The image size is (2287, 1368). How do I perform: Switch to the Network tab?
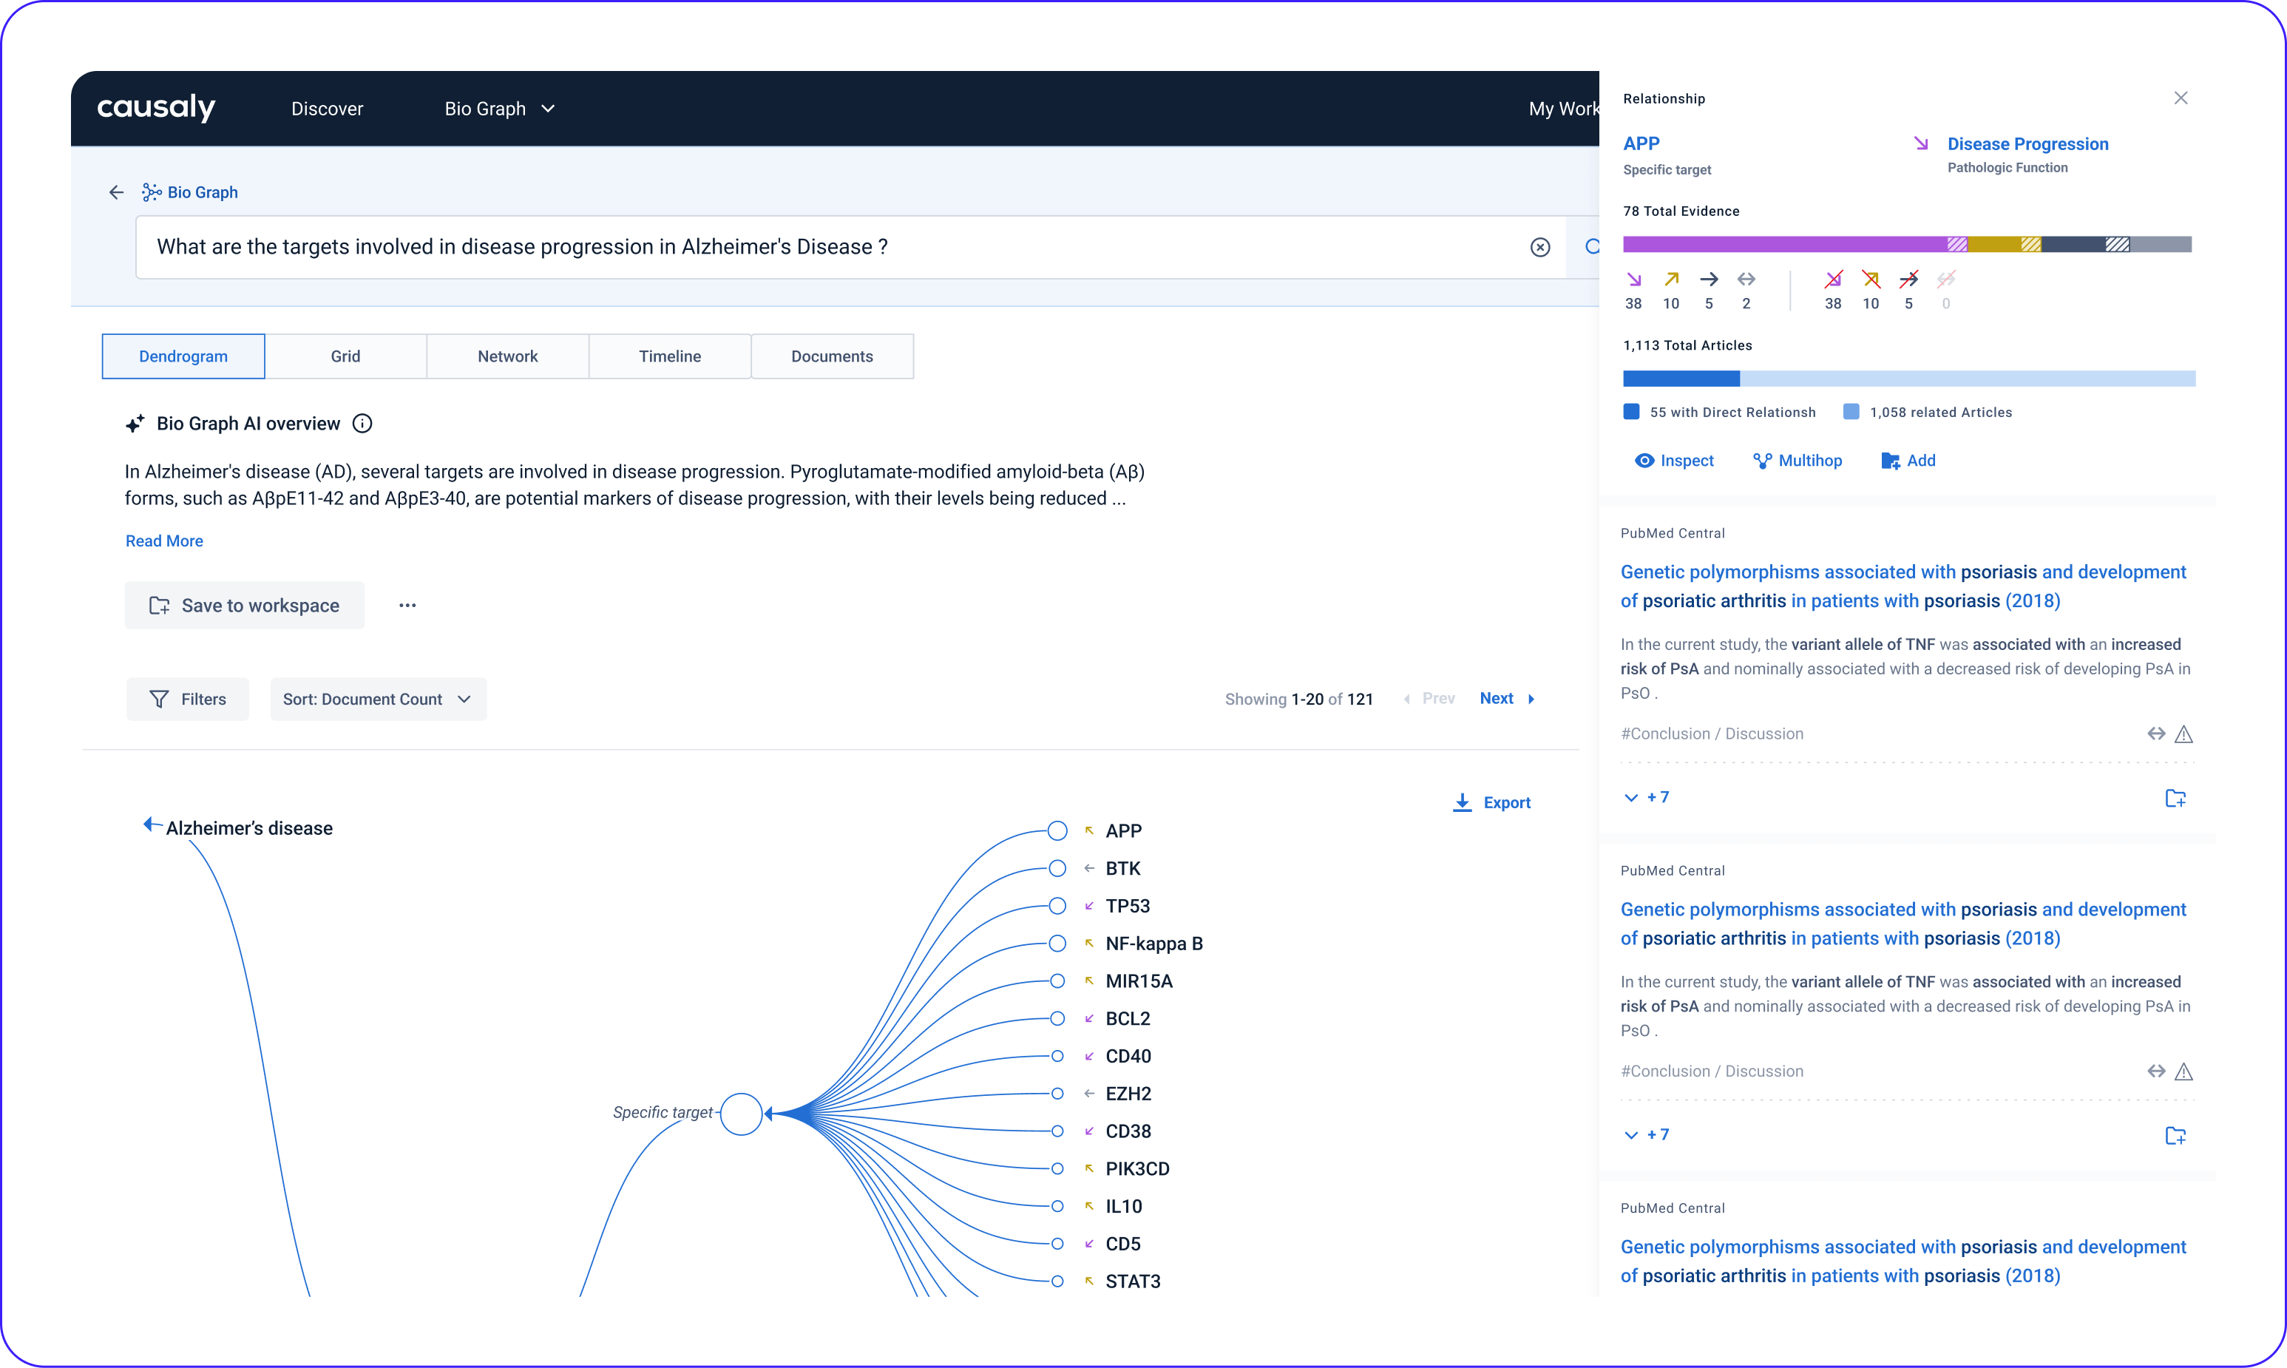[x=507, y=356]
